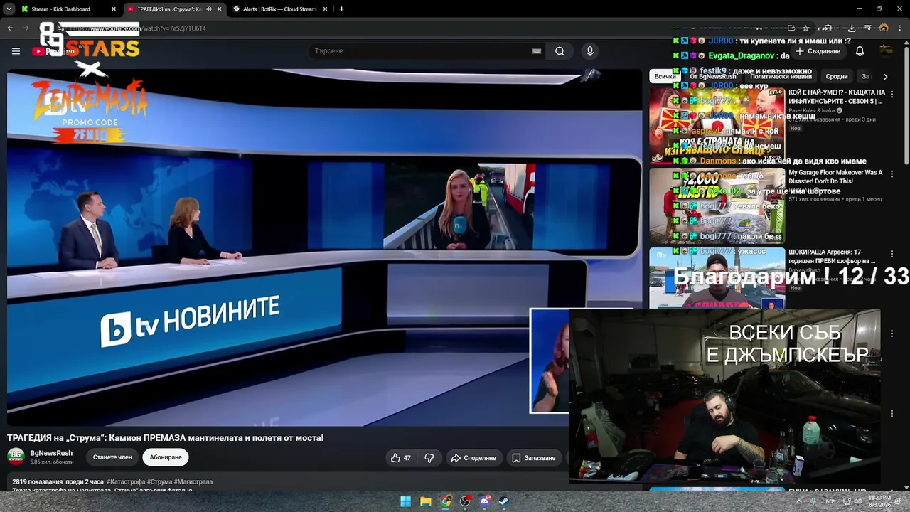Click the bTV news video player
This screenshot has height=512, width=910.
pos(324,247)
